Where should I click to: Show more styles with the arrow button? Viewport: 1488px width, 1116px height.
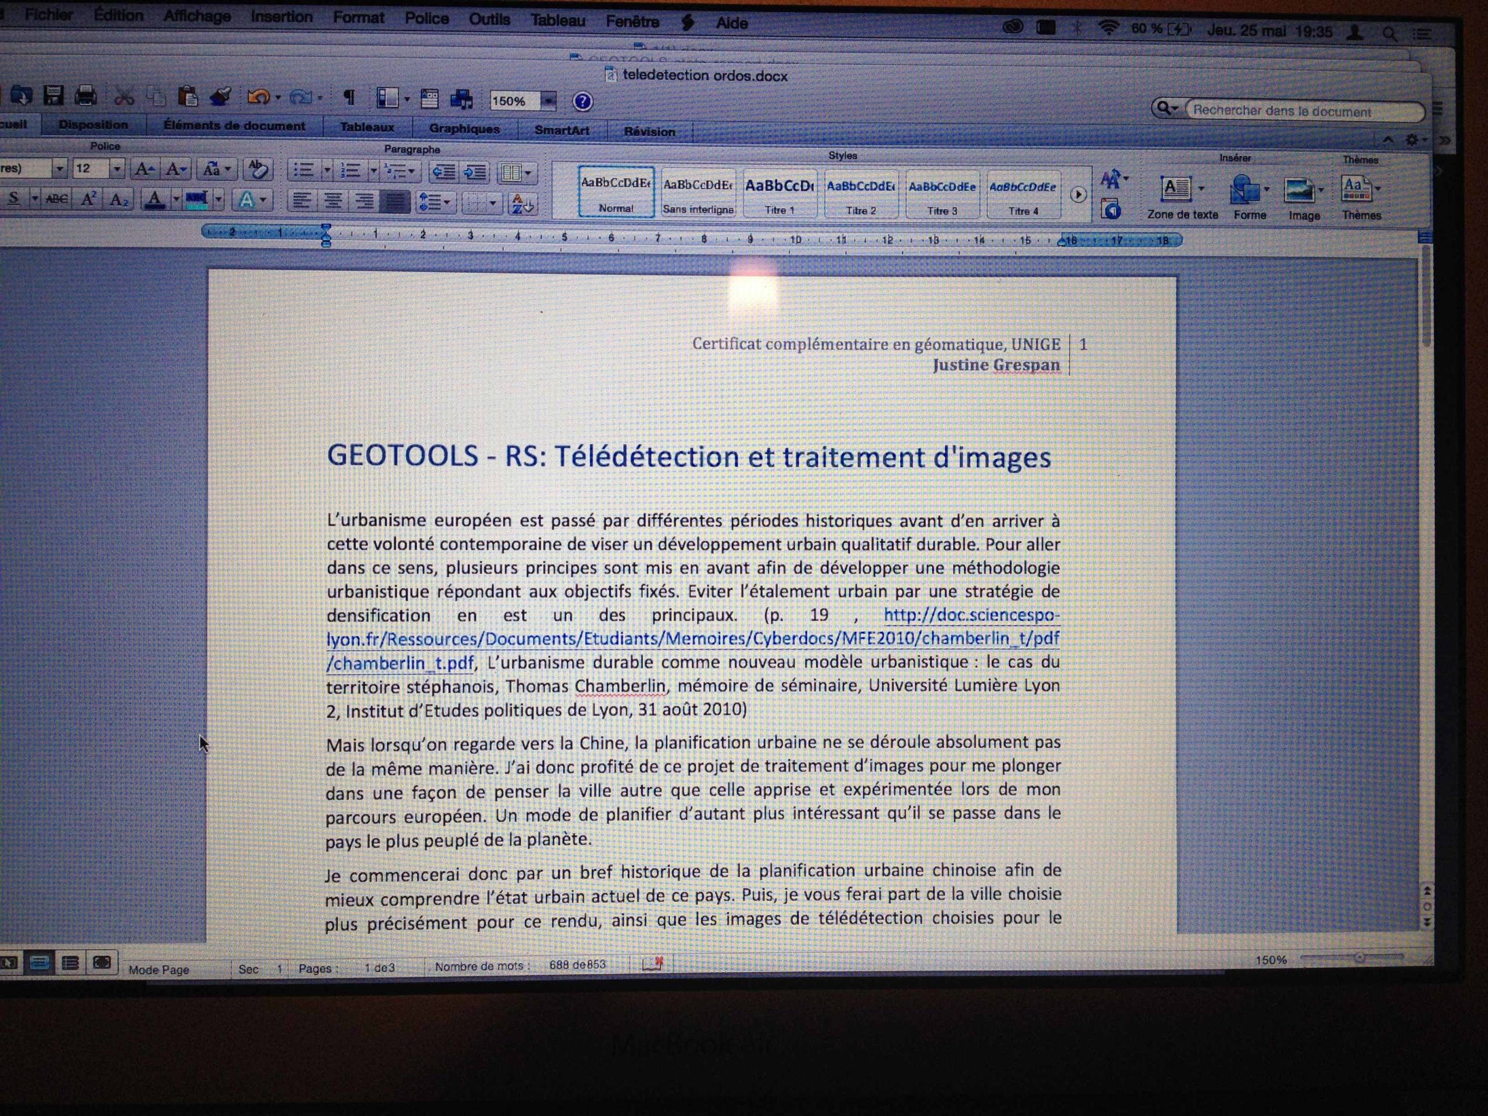coord(1078,195)
